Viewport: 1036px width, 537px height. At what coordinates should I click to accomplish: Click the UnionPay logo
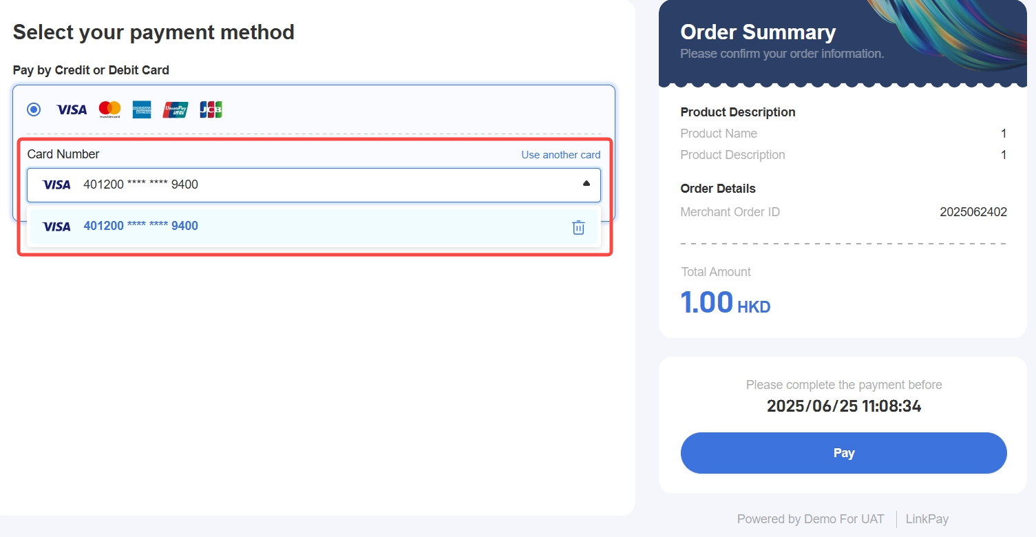(176, 109)
